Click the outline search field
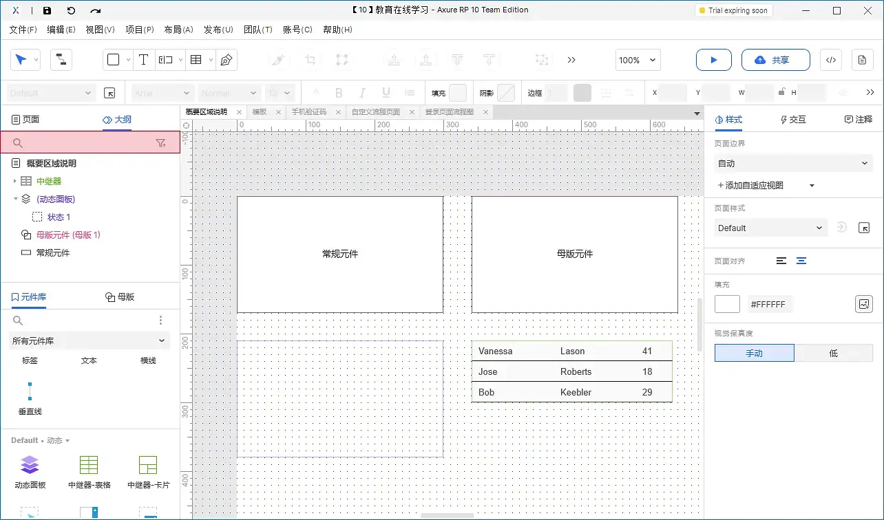 tap(86, 143)
